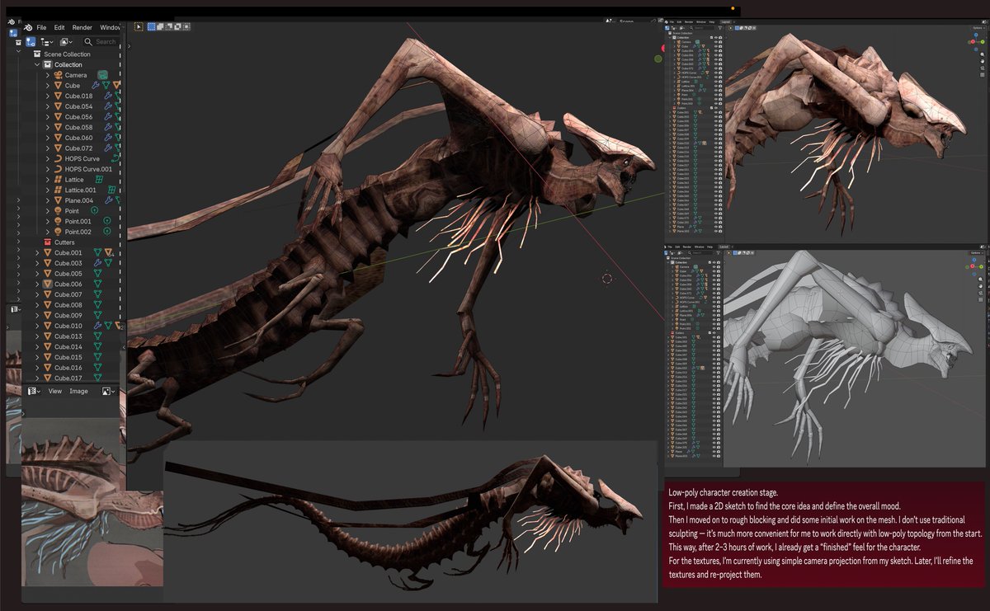Expand the Cube.054 outliner entry
990x611 pixels.
click(48, 107)
